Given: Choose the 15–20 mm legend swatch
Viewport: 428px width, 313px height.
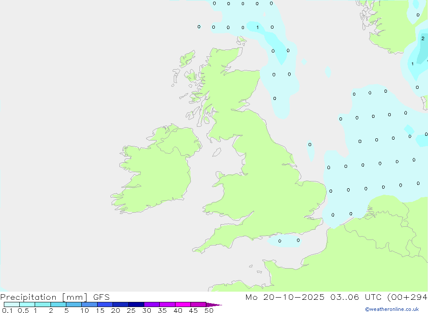Looking at the screenshot, I should coord(105,304).
